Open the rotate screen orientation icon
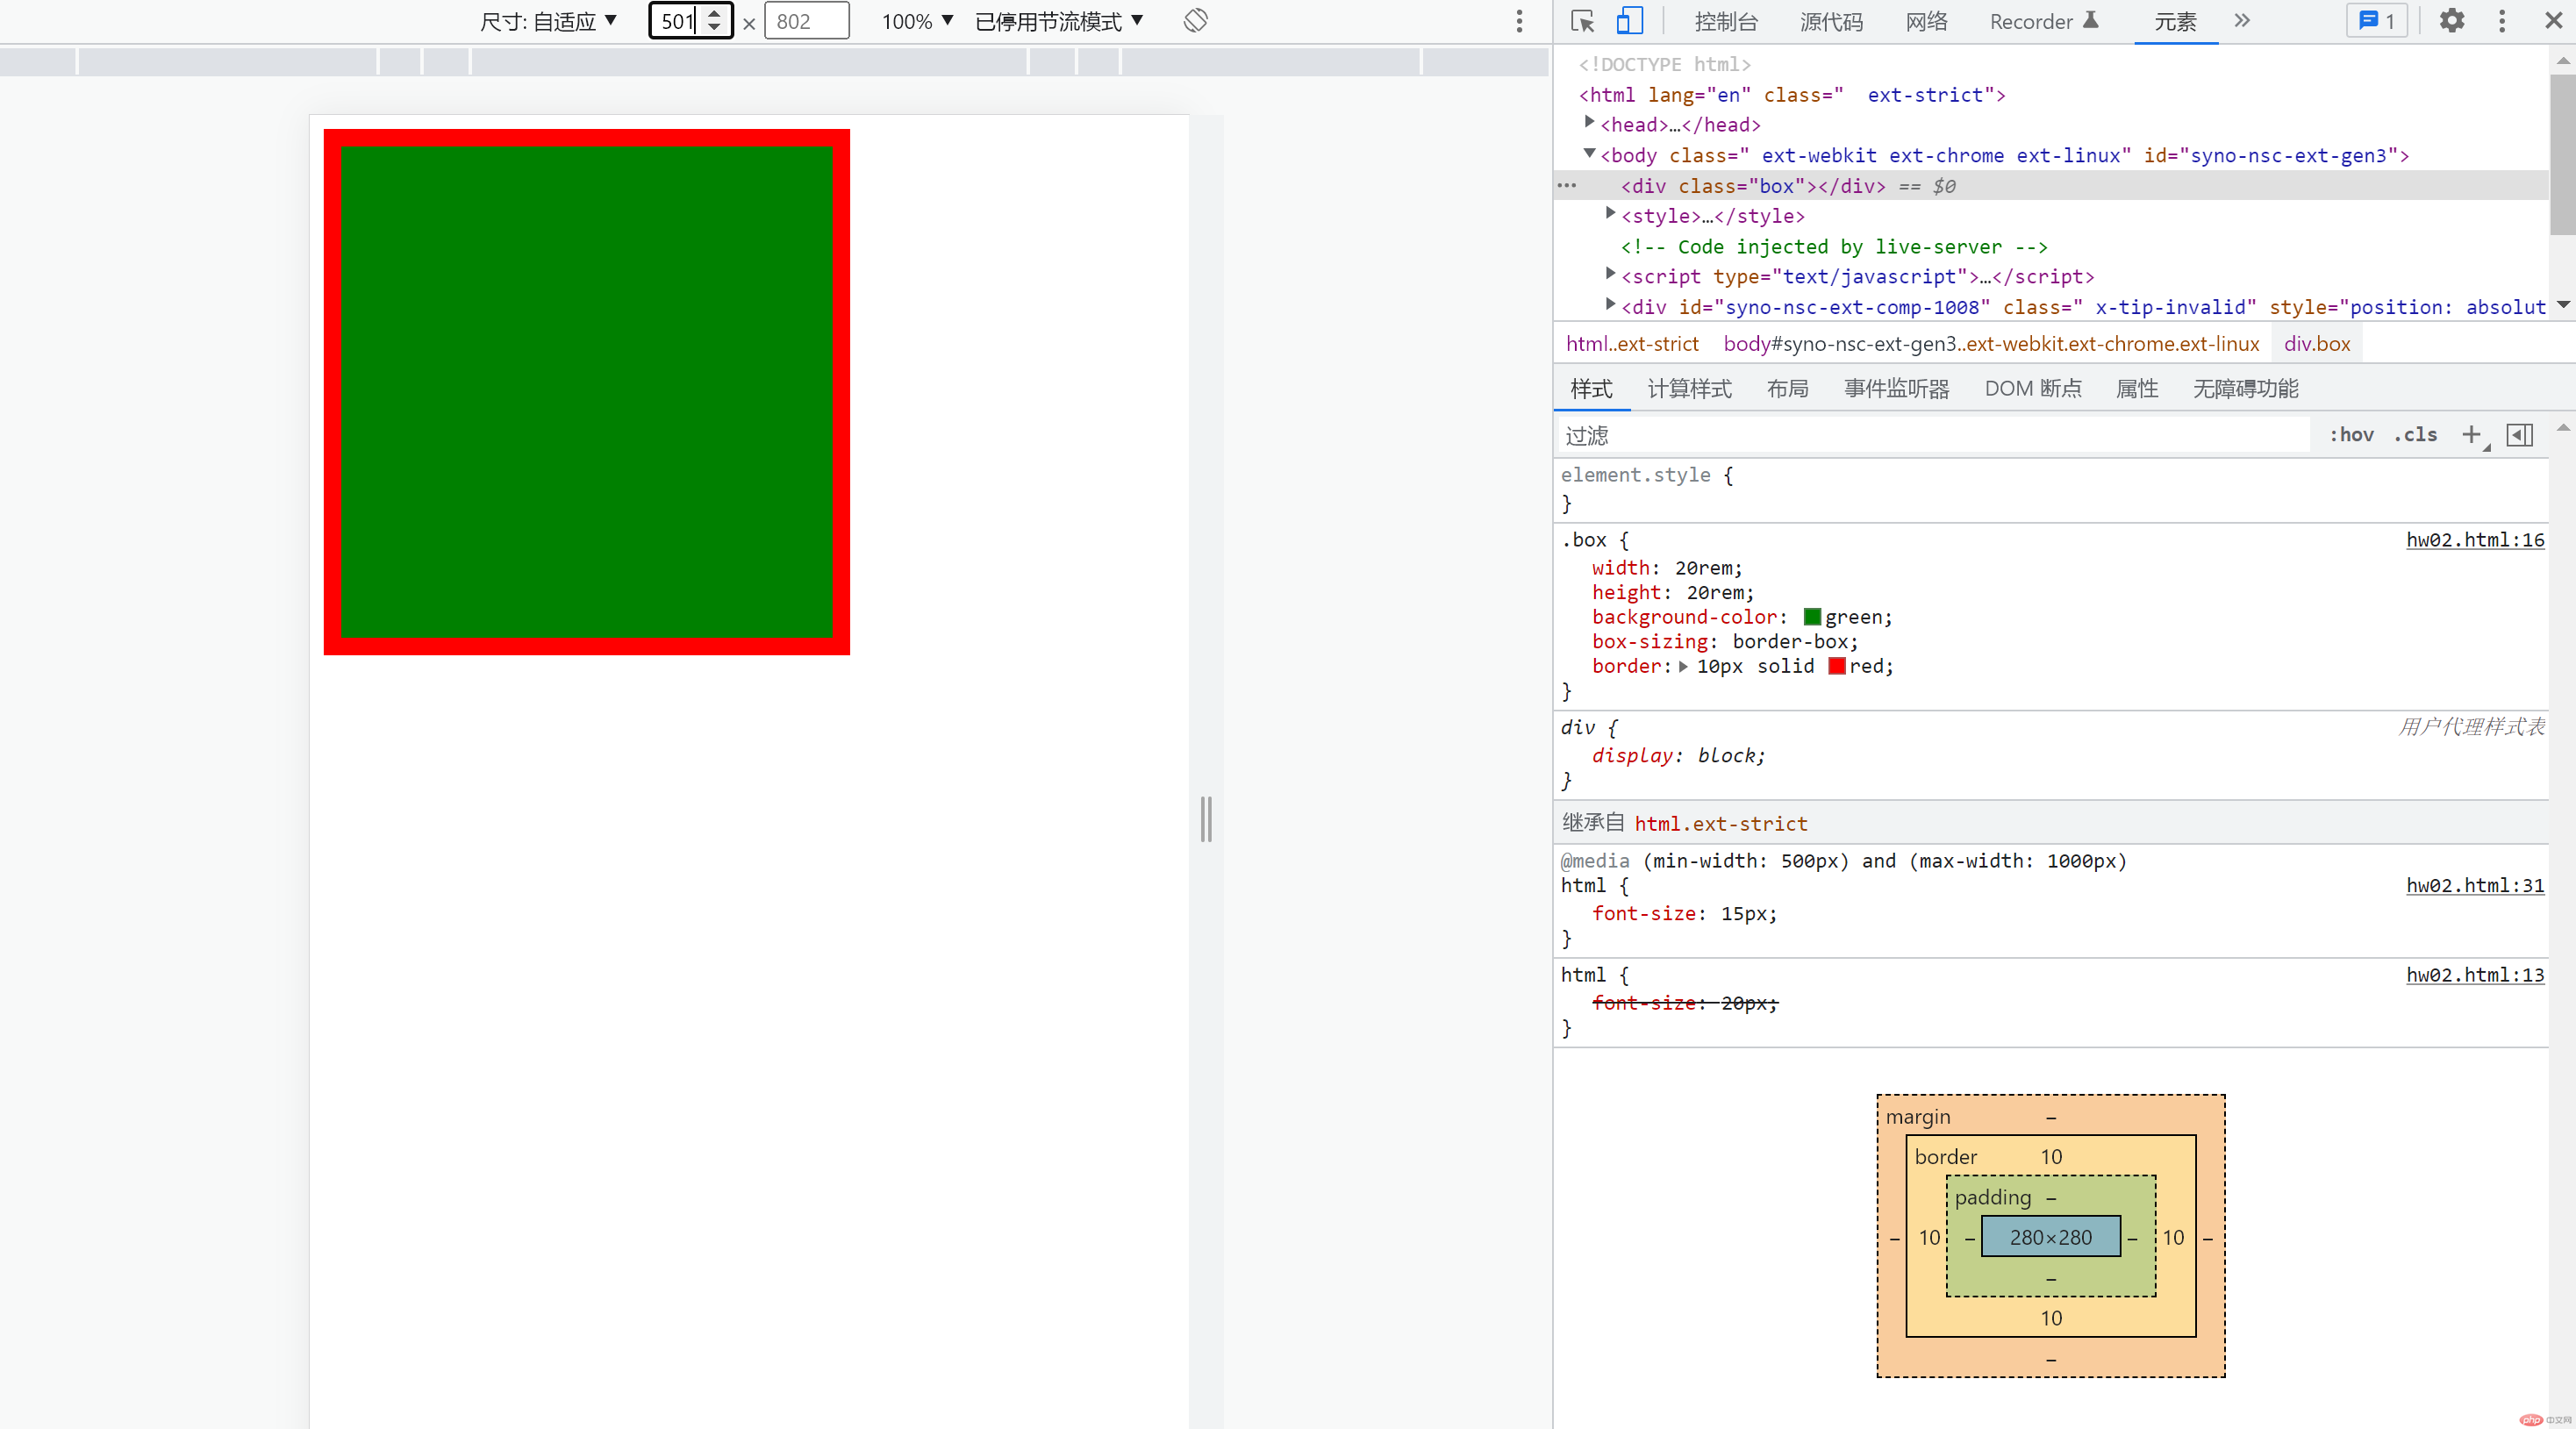Image resolution: width=2576 pixels, height=1429 pixels. pos(1195,21)
